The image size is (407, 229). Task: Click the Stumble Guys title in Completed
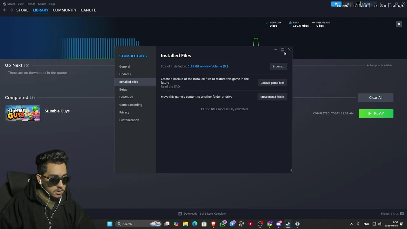tap(57, 111)
